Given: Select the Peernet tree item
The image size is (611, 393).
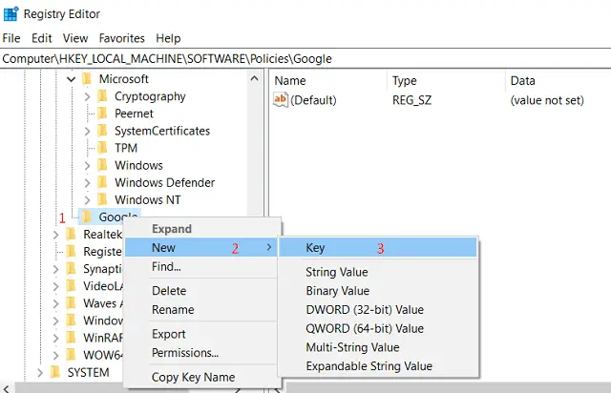Looking at the screenshot, I should [134, 114].
